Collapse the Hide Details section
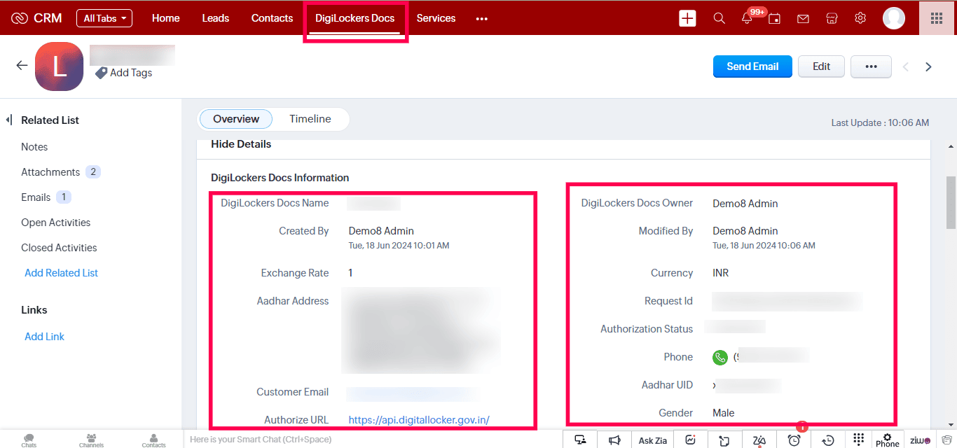Viewport: 957px width, 448px height. [x=241, y=144]
